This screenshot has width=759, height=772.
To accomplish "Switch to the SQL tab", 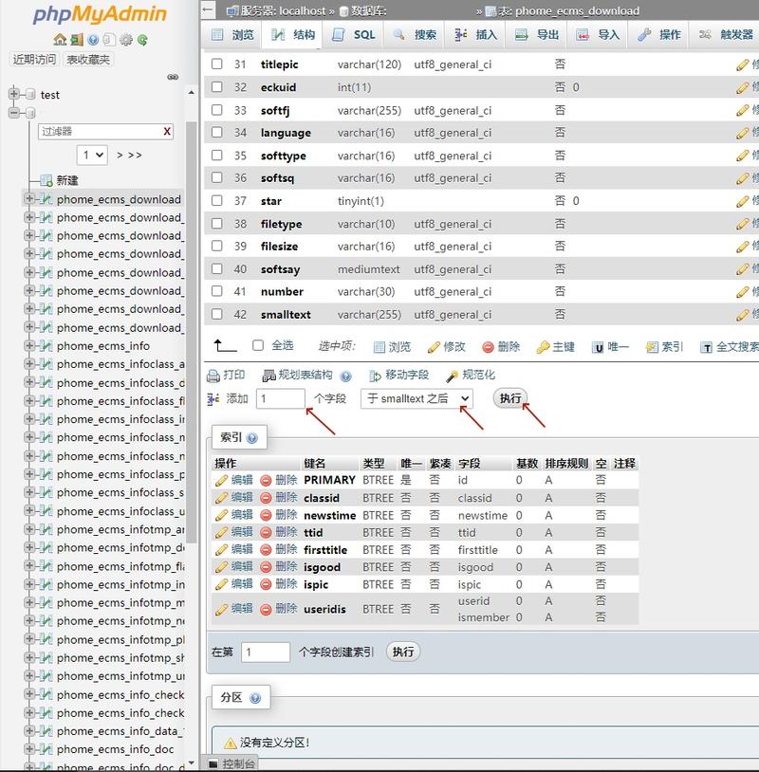I will (352, 36).
